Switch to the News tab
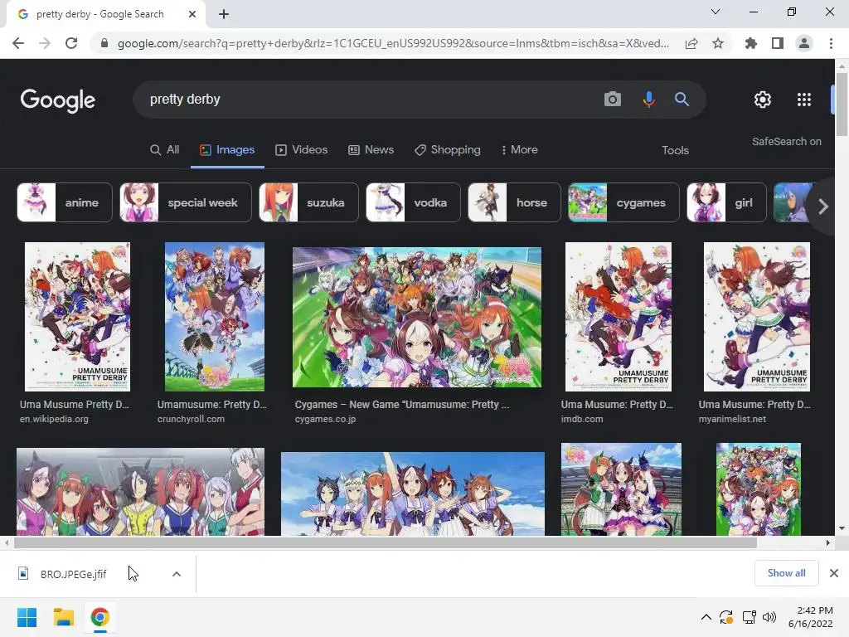The image size is (849, 637). [x=371, y=150]
